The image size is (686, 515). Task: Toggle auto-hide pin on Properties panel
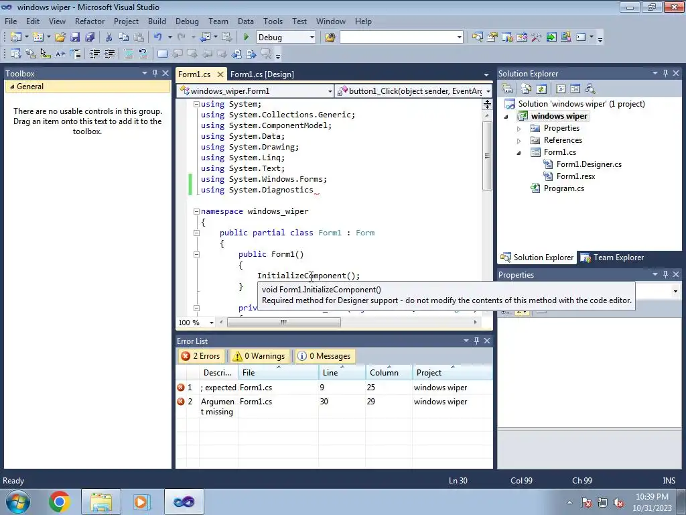coord(665,274)
